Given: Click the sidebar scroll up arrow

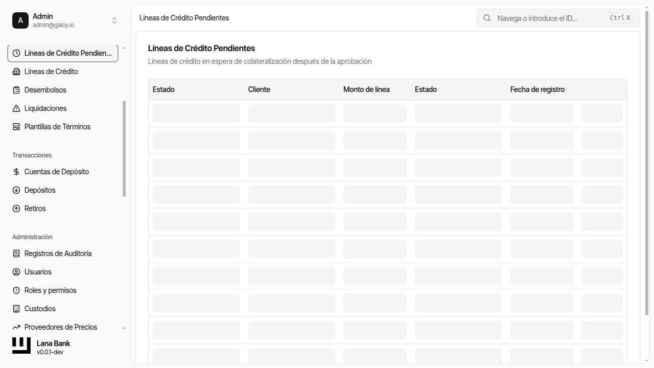Looking at the screenshot, I should click(x=124, y=48).
